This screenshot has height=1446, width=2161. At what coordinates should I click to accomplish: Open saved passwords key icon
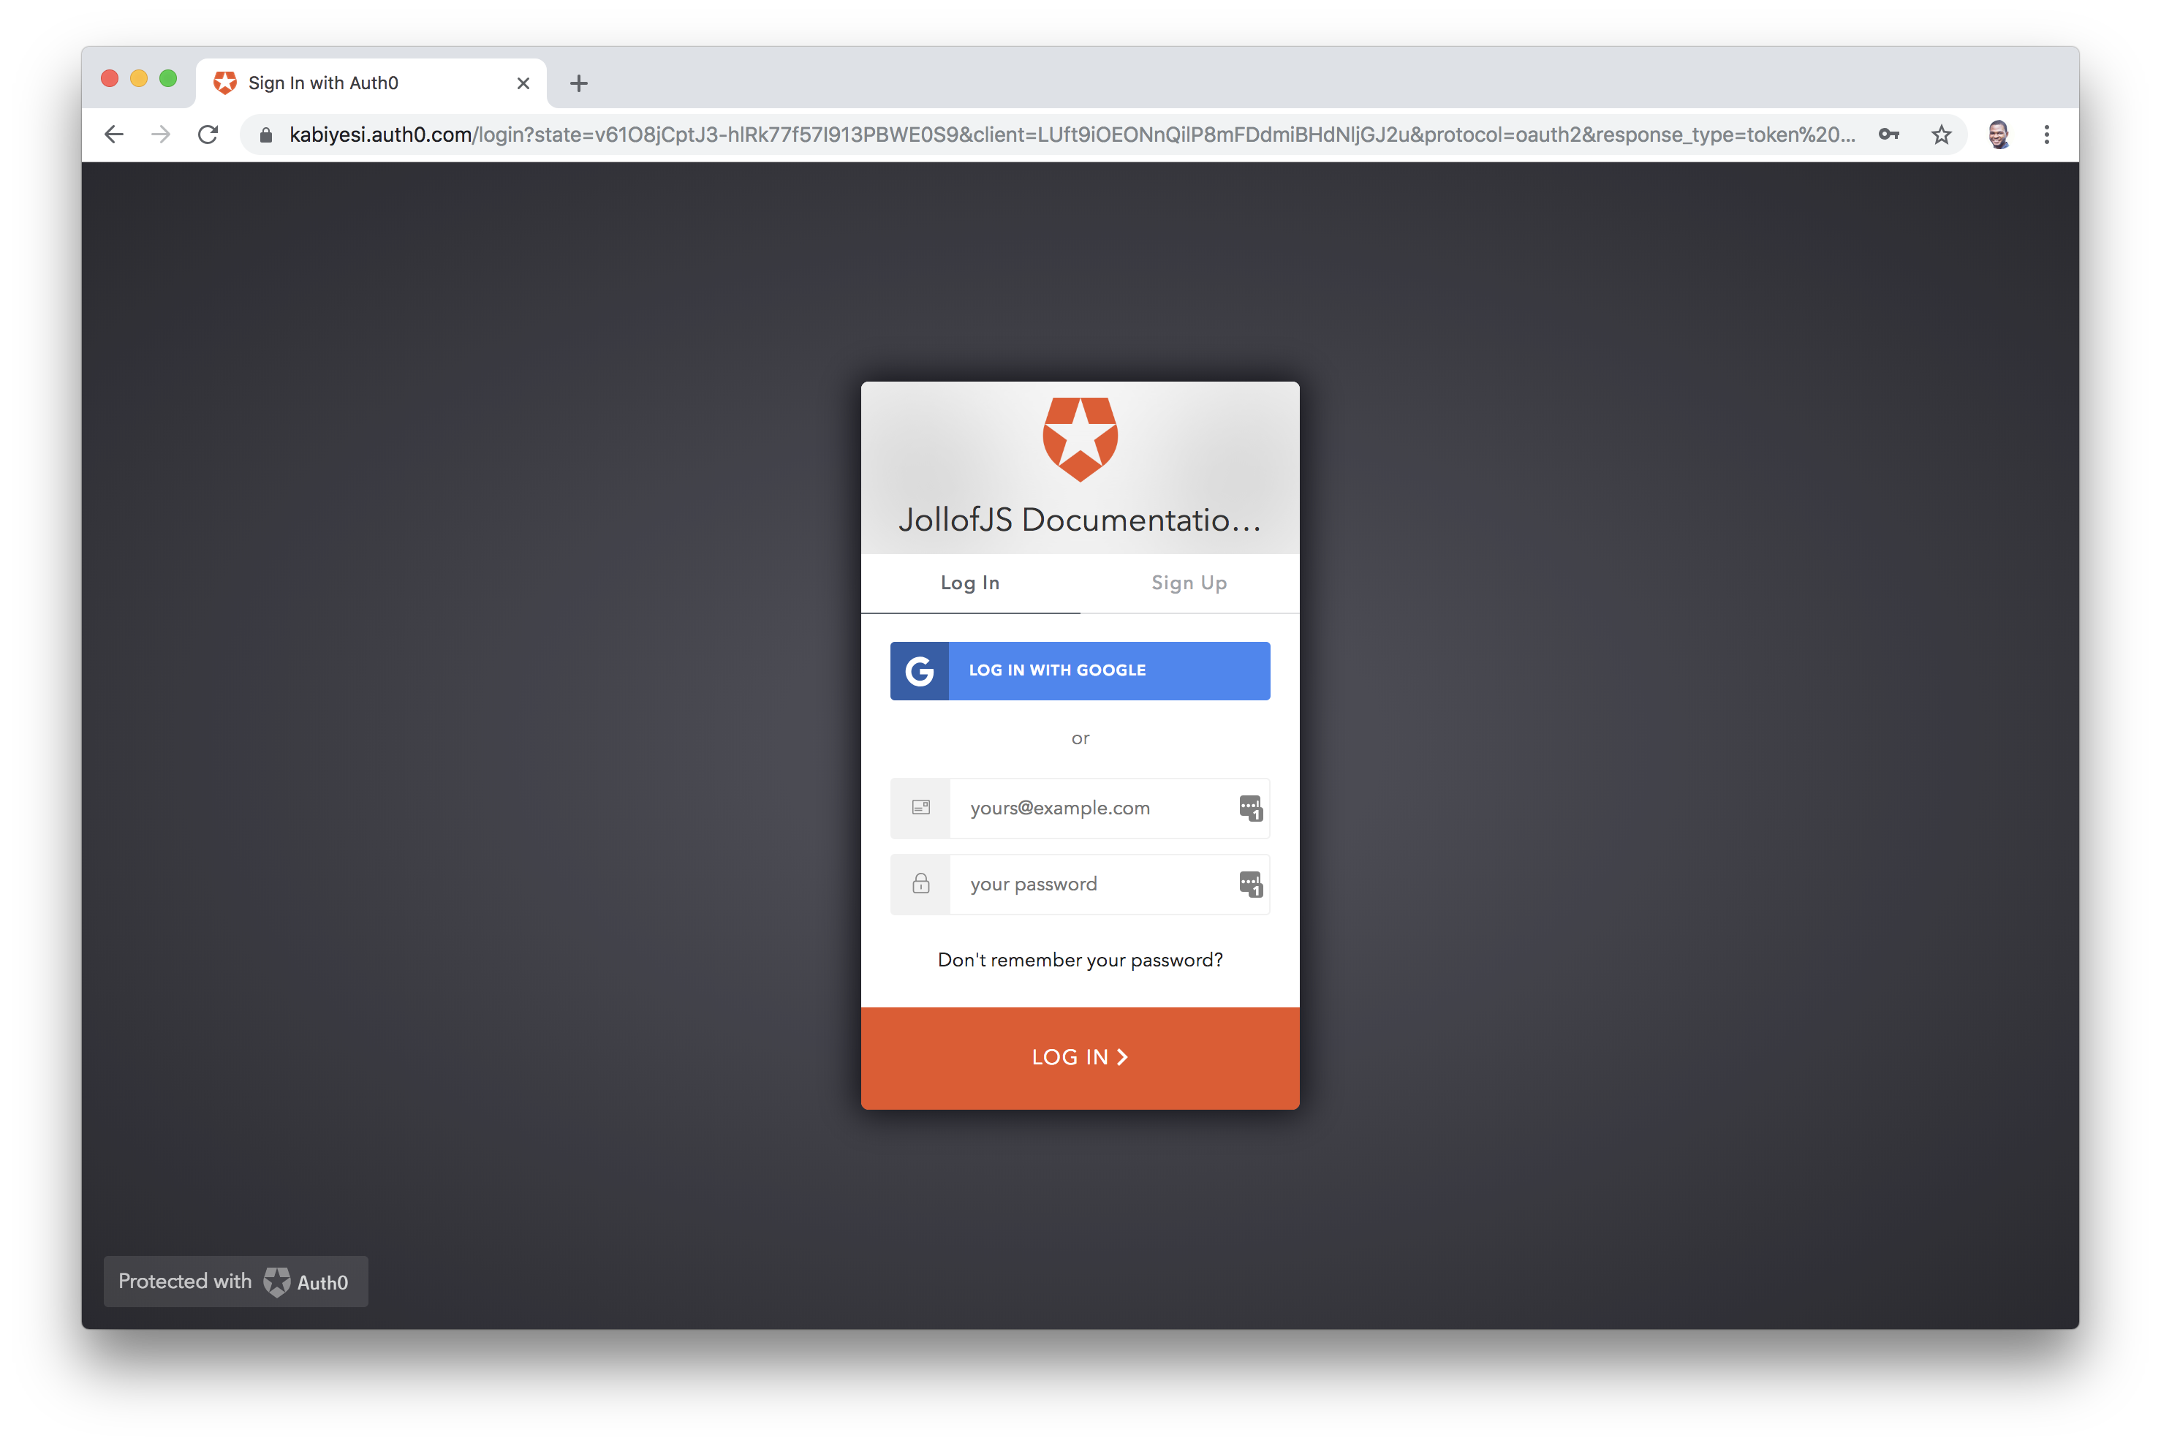tap(1889, 135)
